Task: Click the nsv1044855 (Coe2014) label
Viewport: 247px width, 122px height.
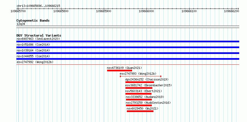Action: pyautogui.click(x=33, y=56)
